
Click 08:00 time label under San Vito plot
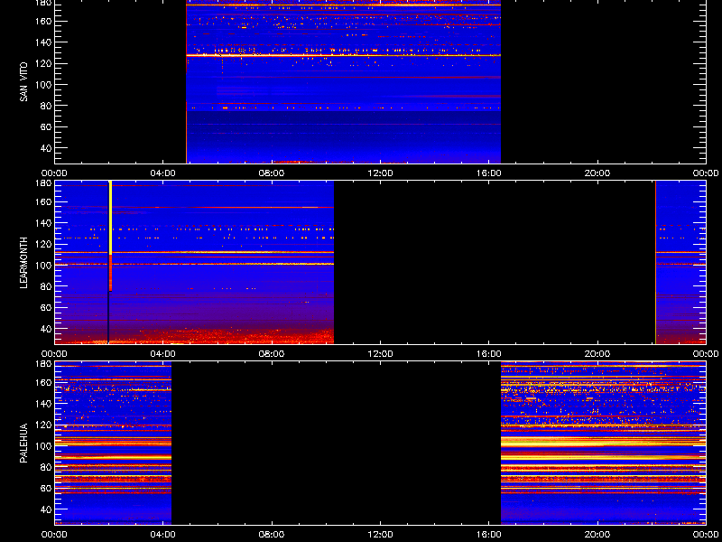tap(272, 173)
